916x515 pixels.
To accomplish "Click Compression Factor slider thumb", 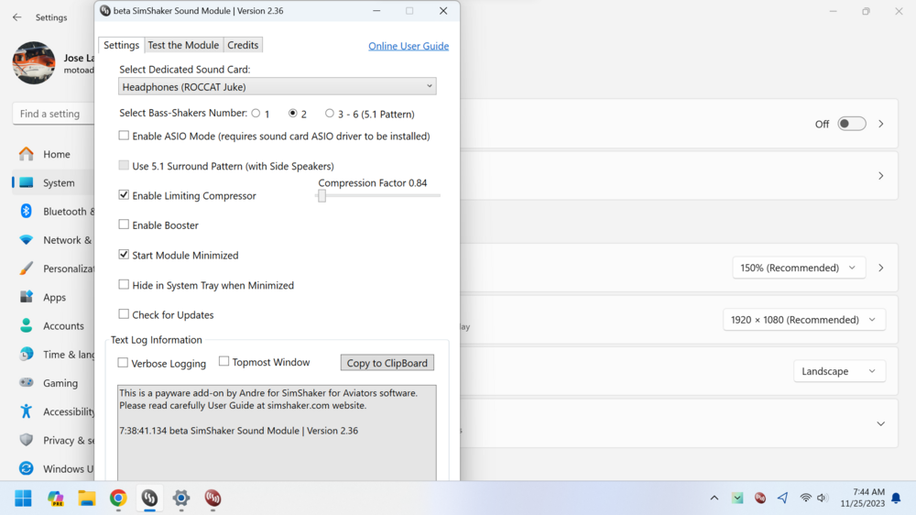I will 322,196.
